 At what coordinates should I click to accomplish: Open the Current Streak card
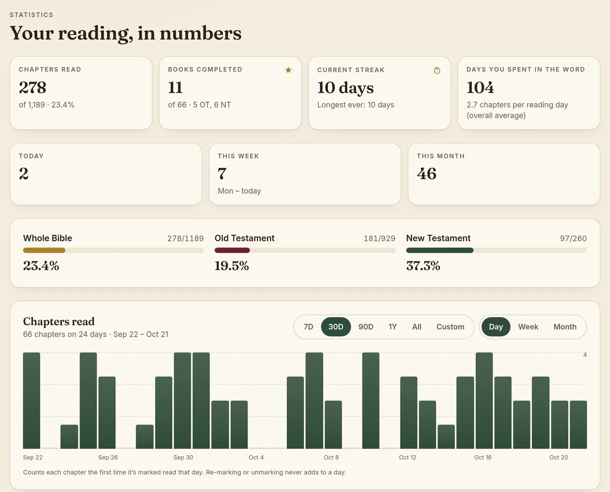(x=380, y=93)
